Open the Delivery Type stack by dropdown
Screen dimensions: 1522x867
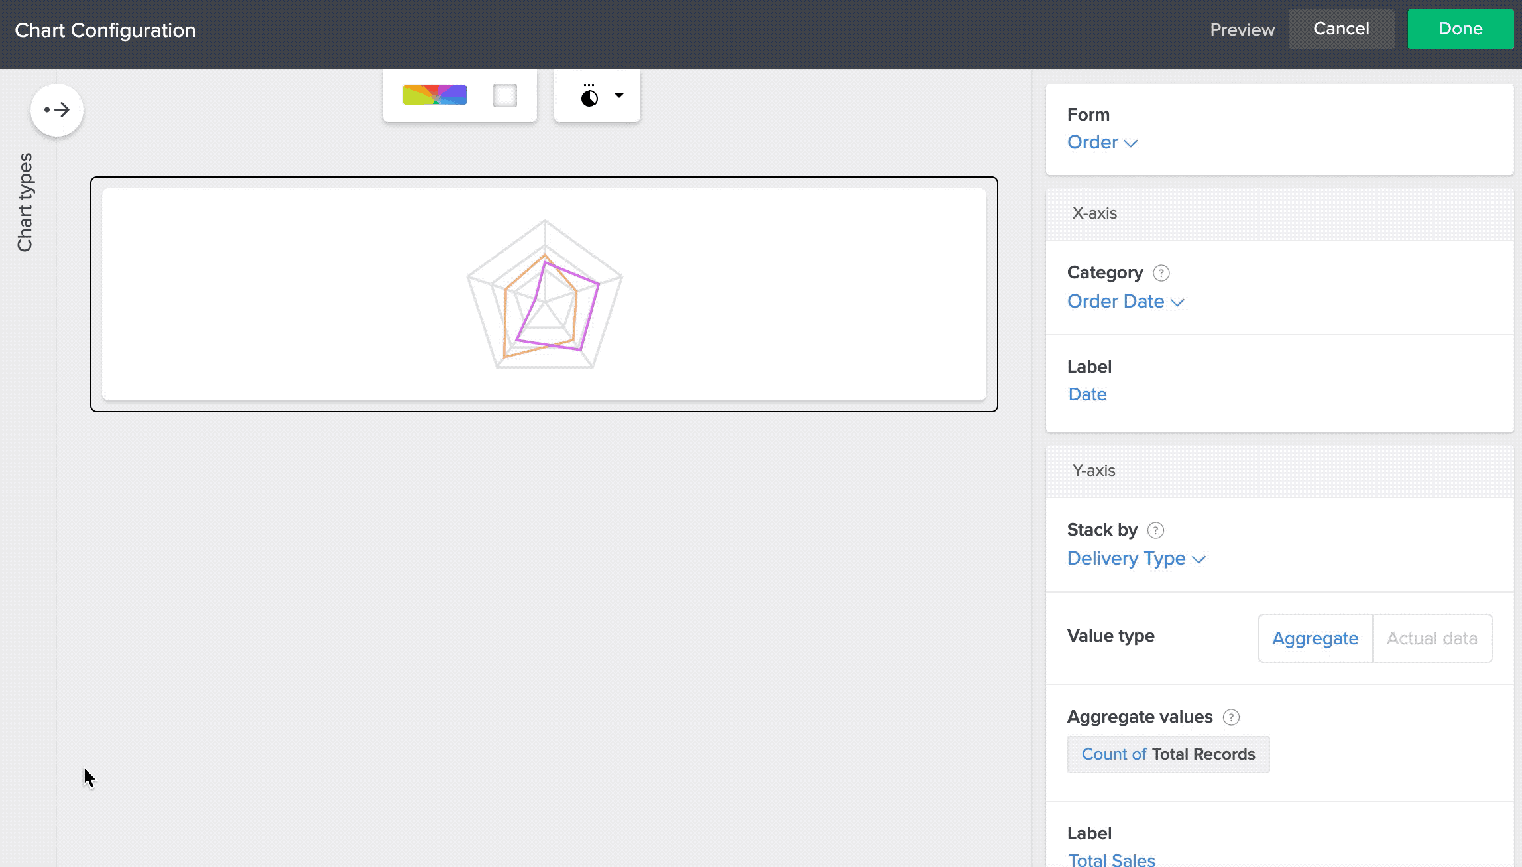click(x=1136, y=559)
